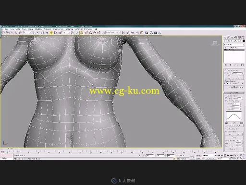Open the Curve Editor icon

tap(137, 33)
